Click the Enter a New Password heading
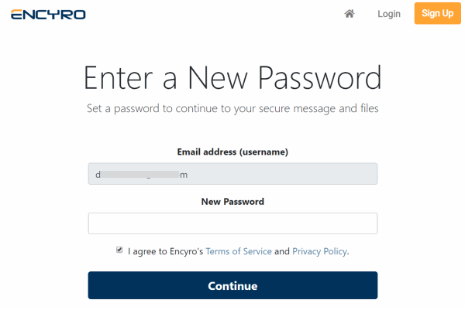465x310 pixels. tap(232, 78)
